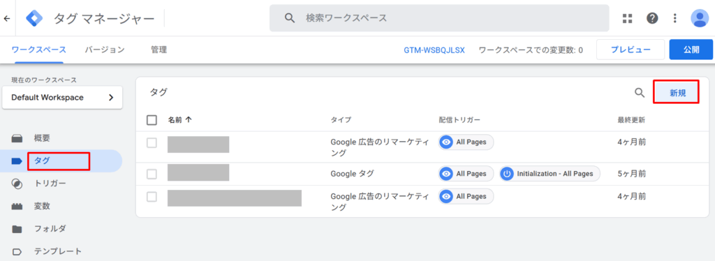The height and width of the screenshot is (261, 715).
Task: Click the Tag Manager logo icon
Action: (x=34, y=18)
